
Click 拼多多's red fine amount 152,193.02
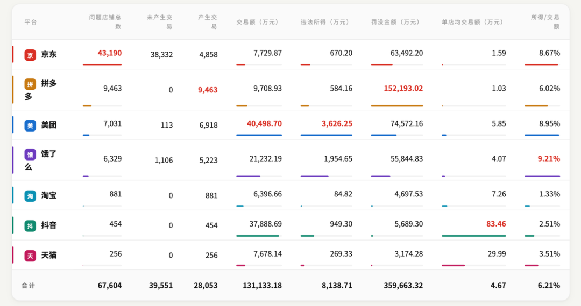(403, 88)
